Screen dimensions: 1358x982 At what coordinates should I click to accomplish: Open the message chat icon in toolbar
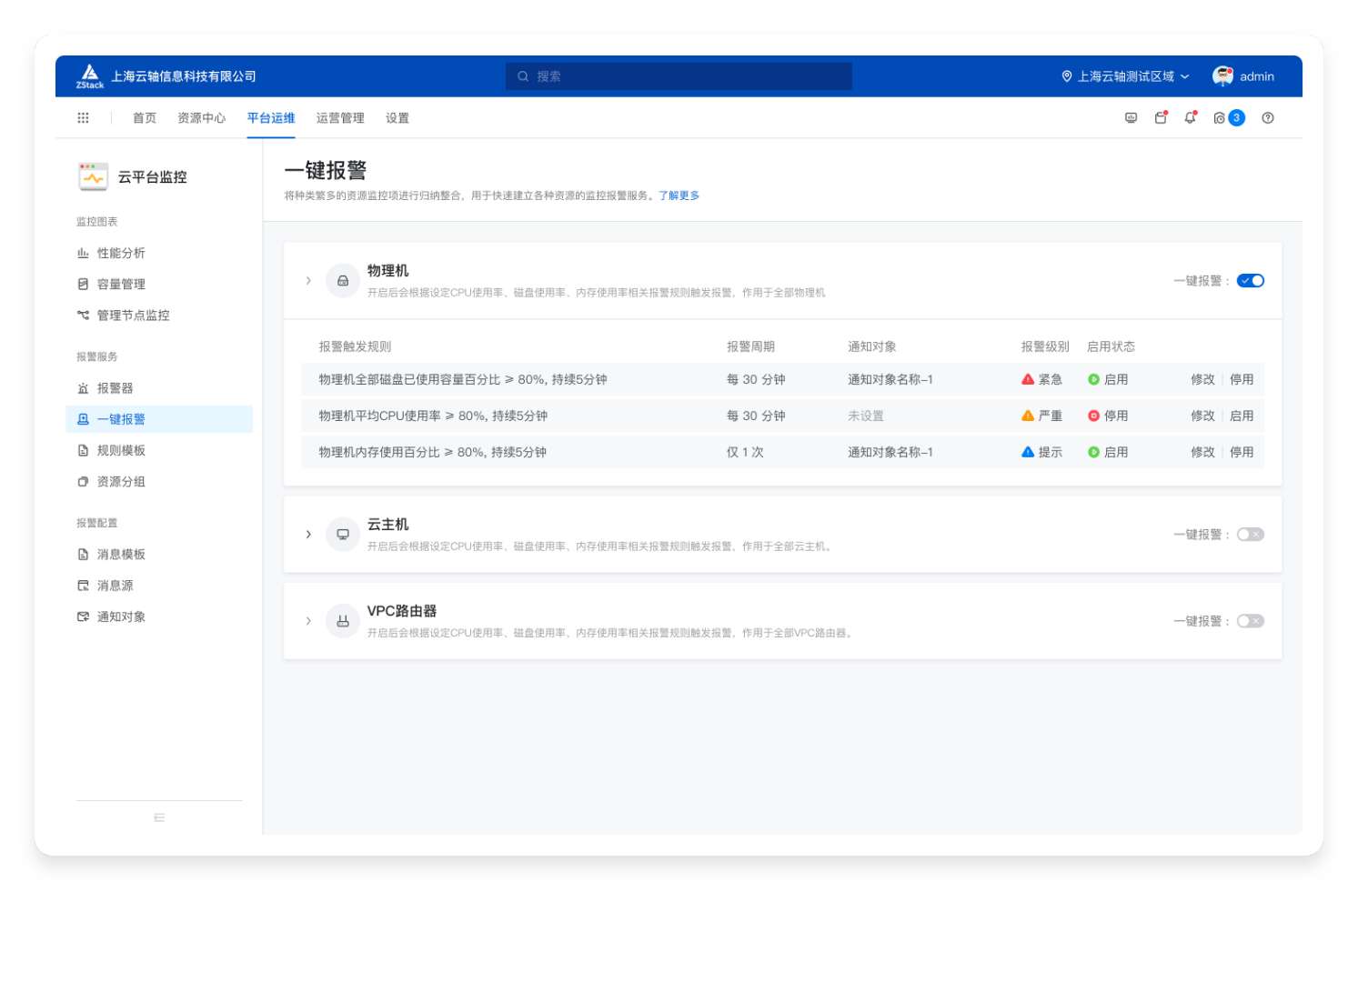pyautogui.click(x=1131, y=118)
